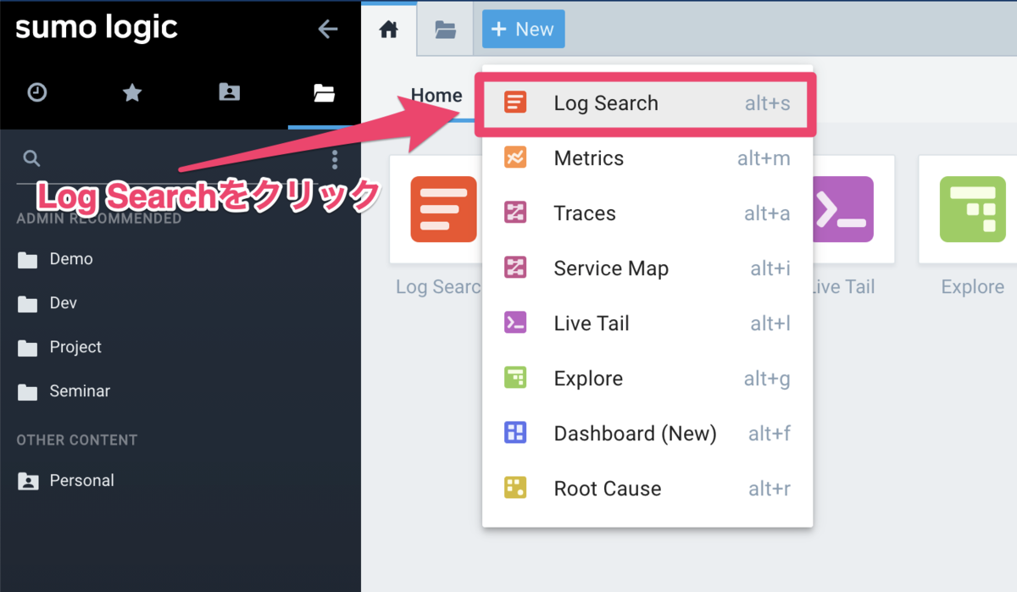Select Service Map from the New menu
The image size is (1017, 592).
click(647, 268)
